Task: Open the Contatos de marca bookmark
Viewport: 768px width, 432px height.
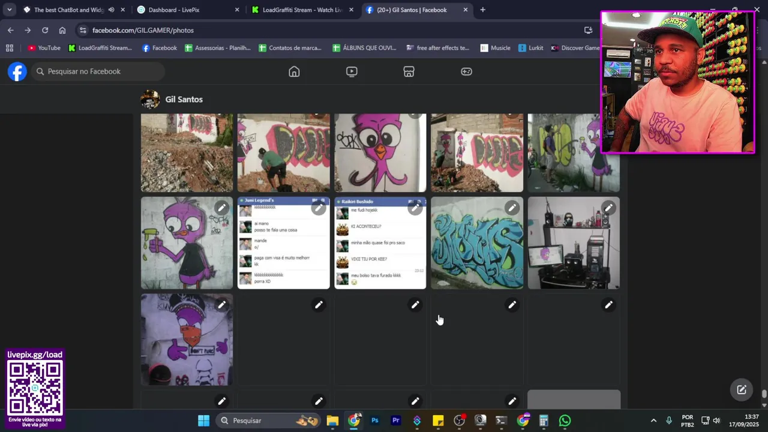Action: pos(290,48)
